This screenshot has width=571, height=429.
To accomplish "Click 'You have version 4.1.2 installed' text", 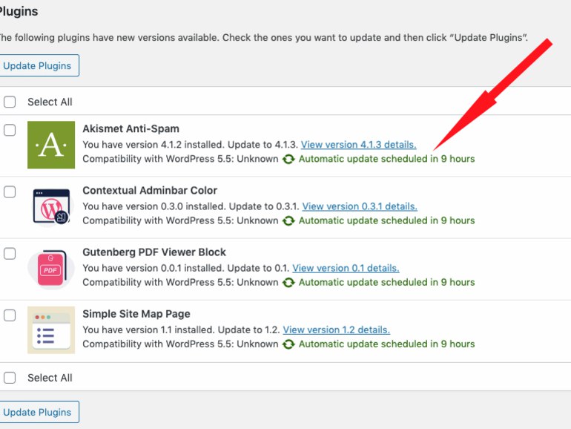I will pos(154,145).
